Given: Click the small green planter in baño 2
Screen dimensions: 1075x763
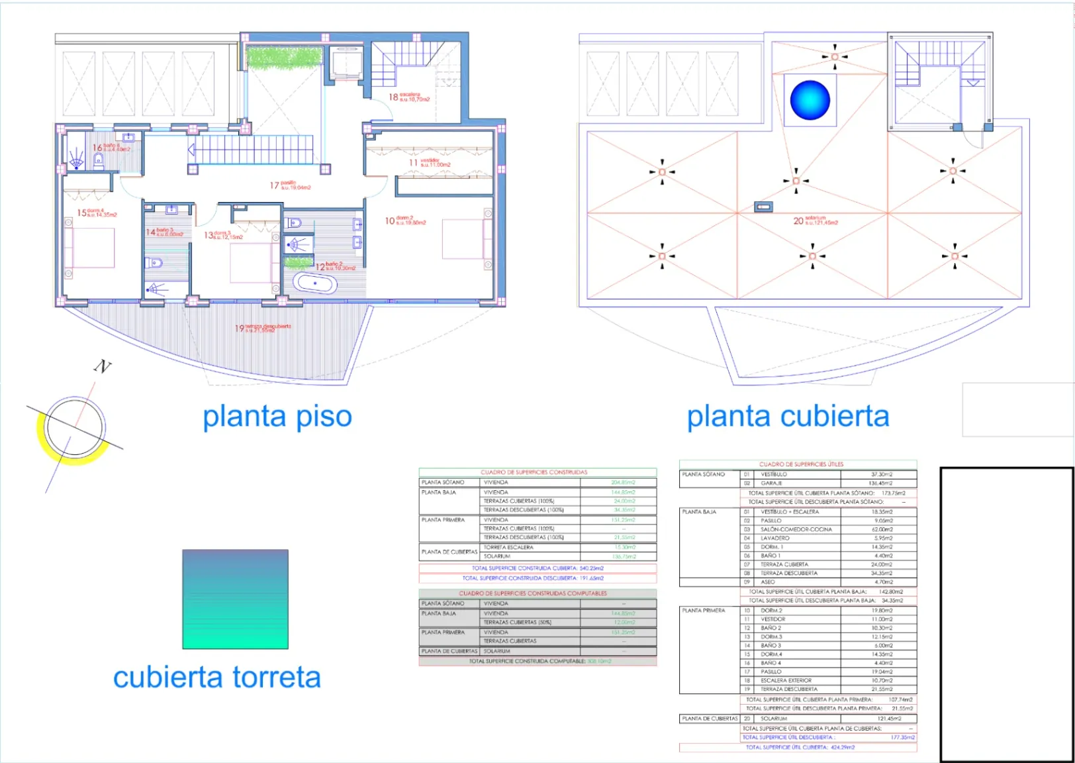Looking at the screenshot, I should (x=298, y=262).
